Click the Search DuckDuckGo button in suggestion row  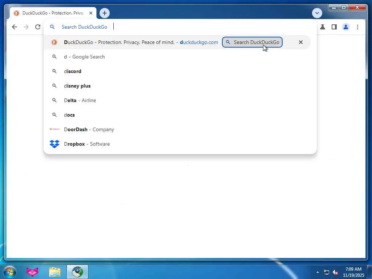(x=252, y=42)
